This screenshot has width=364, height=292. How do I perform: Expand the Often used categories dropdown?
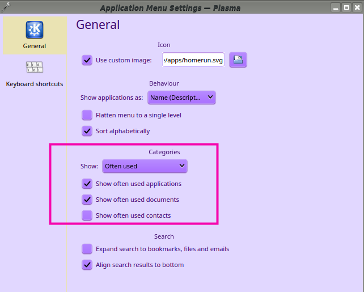[145, 166]
